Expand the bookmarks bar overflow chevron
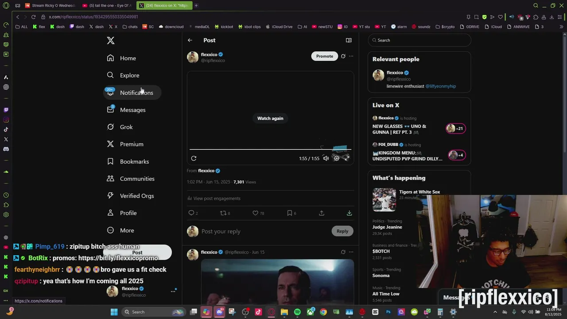 pos(561,27)
